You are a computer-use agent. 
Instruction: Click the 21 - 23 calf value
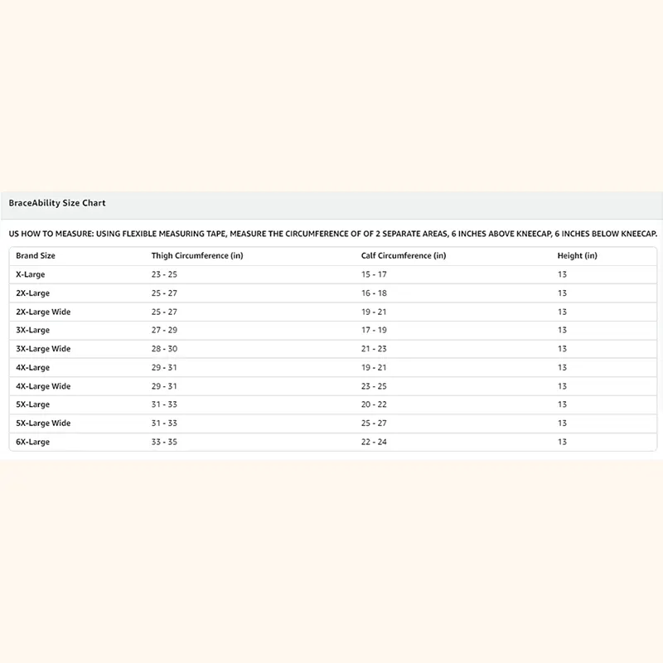pos(374,349)
